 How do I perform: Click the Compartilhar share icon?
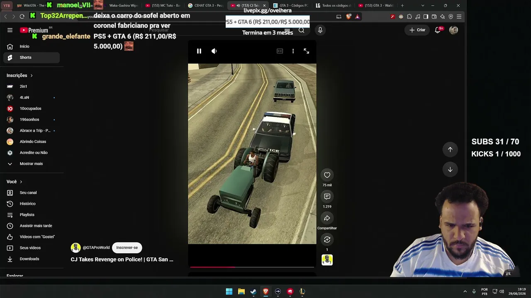click(327, 218)
